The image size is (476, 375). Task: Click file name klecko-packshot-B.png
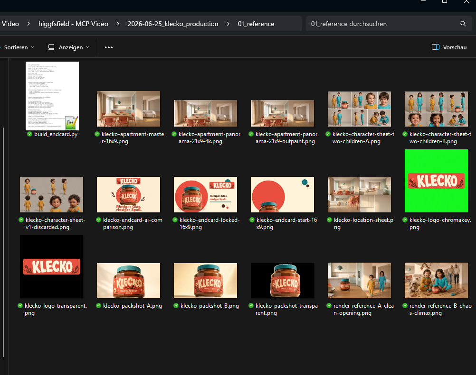[x=210, y=306]
